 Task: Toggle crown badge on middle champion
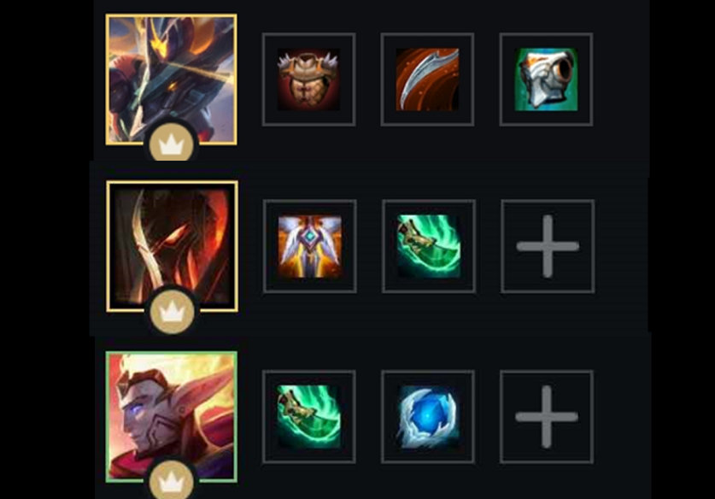point(172,312)
